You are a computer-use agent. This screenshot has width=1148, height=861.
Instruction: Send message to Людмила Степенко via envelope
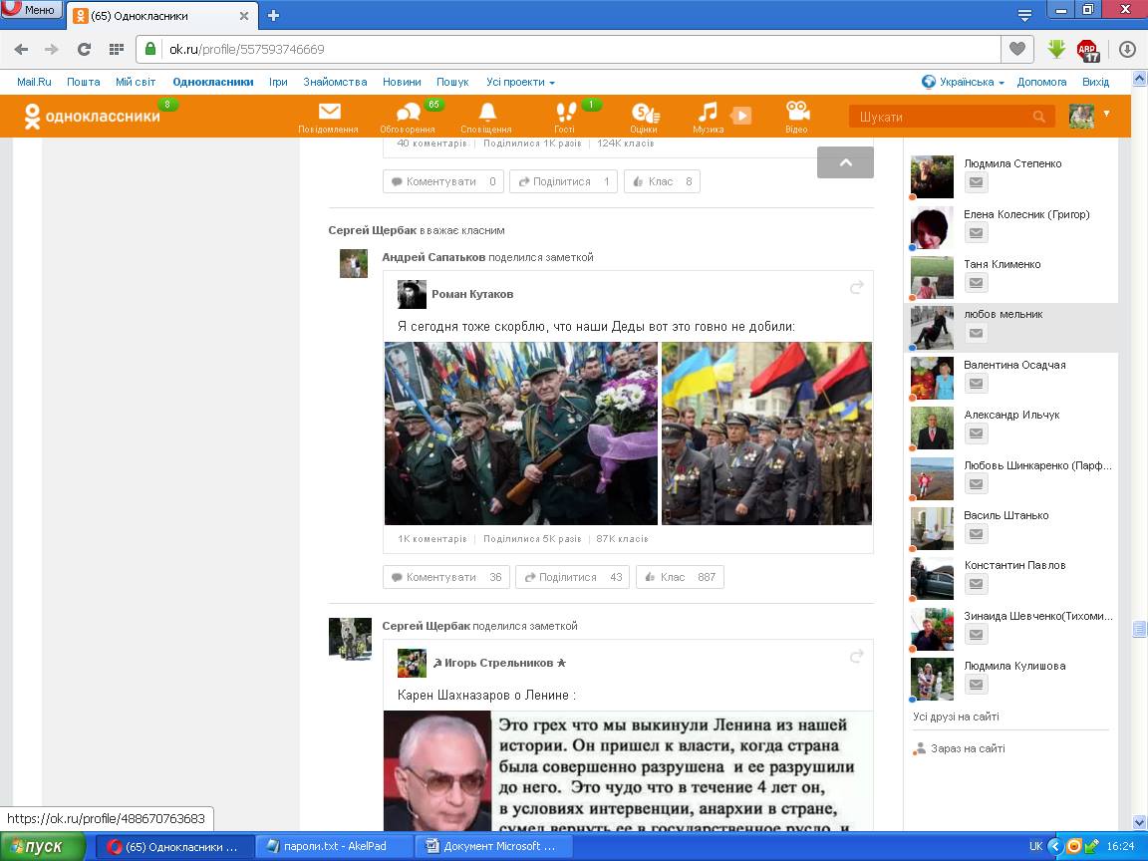[977, 182]
